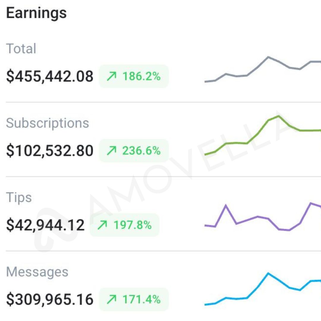
Task: Click the 171.4% percentage text
Action: coord(141,300)
